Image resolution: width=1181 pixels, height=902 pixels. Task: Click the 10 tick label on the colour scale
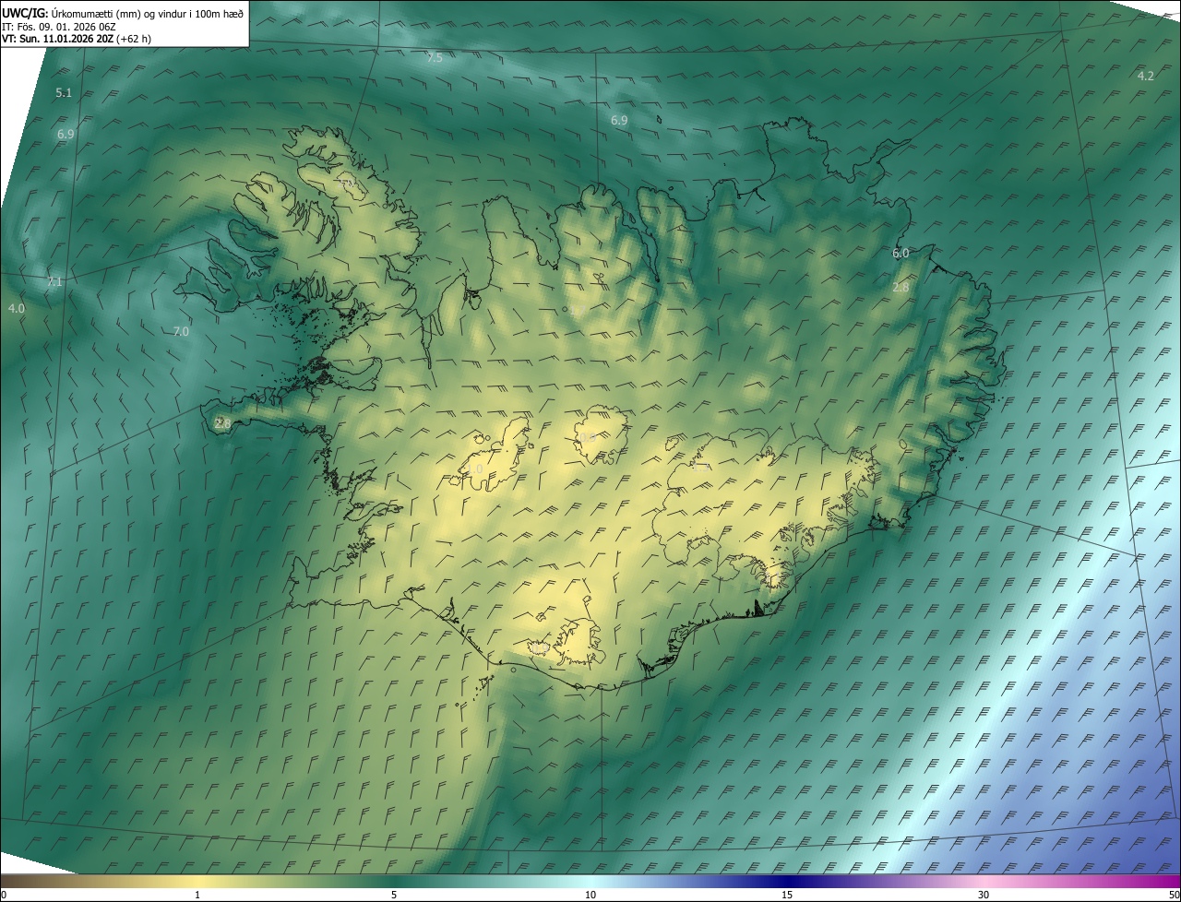coord(590,896)
